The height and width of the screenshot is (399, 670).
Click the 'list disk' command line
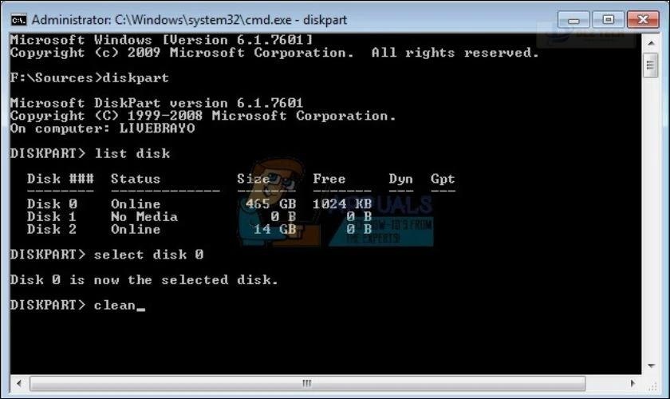[132, 153]
